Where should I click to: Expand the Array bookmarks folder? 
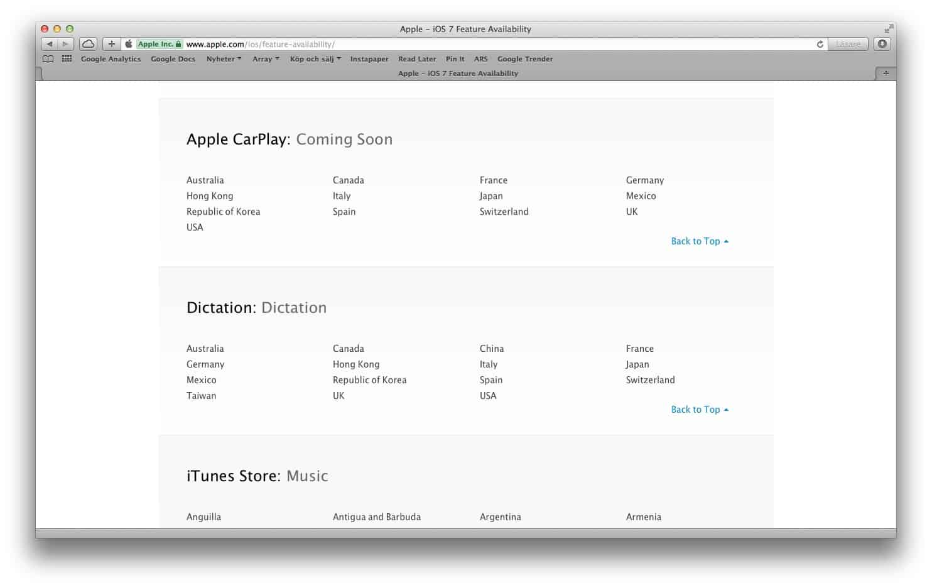click(x=266, y=59)
